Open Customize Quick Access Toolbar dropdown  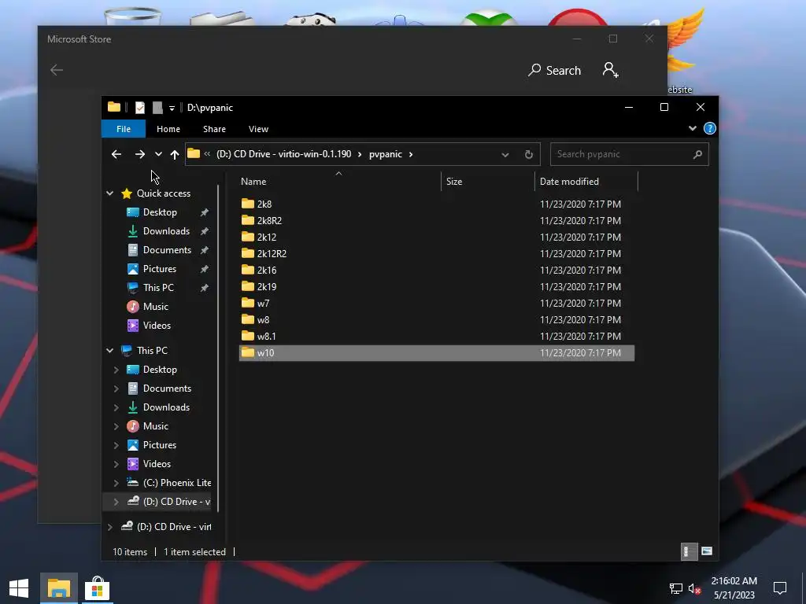tap(172, 108)
